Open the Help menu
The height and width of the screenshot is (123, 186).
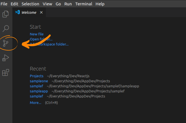click(x=100, y=4)
